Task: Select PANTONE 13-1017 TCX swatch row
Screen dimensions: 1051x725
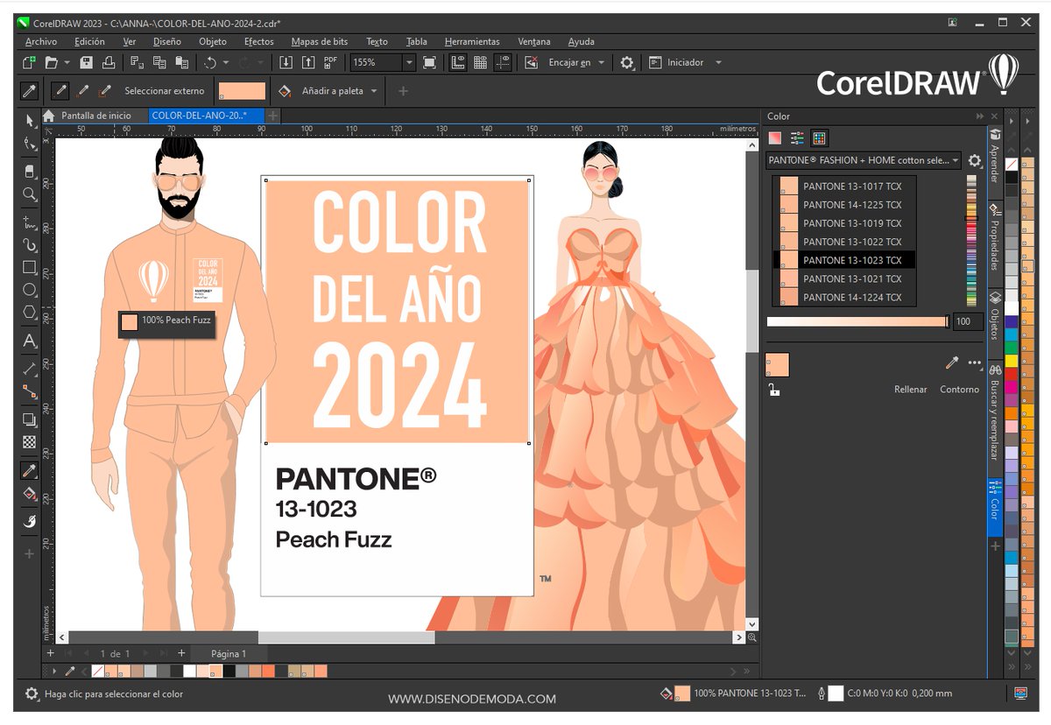Action: 844,186
